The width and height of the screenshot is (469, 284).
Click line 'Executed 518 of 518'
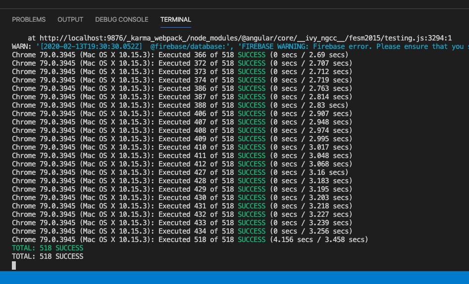190,240
